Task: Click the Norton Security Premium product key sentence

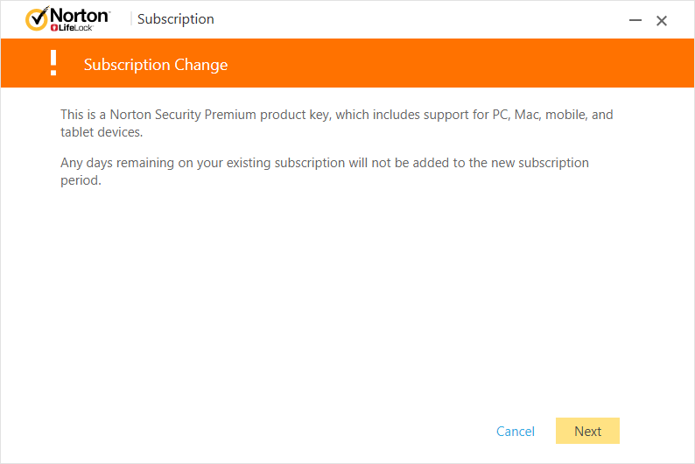Action: point(336,123)
